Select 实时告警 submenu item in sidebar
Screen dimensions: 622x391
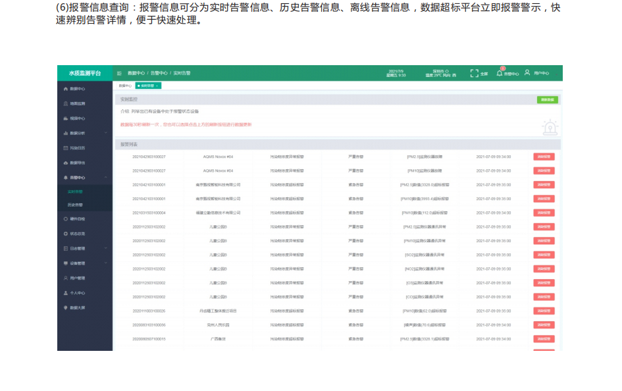point(75,192)
